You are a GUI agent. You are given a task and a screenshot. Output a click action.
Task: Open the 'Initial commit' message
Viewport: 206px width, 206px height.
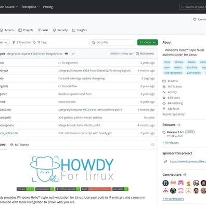pyautogui.click(x=67, y=102)
